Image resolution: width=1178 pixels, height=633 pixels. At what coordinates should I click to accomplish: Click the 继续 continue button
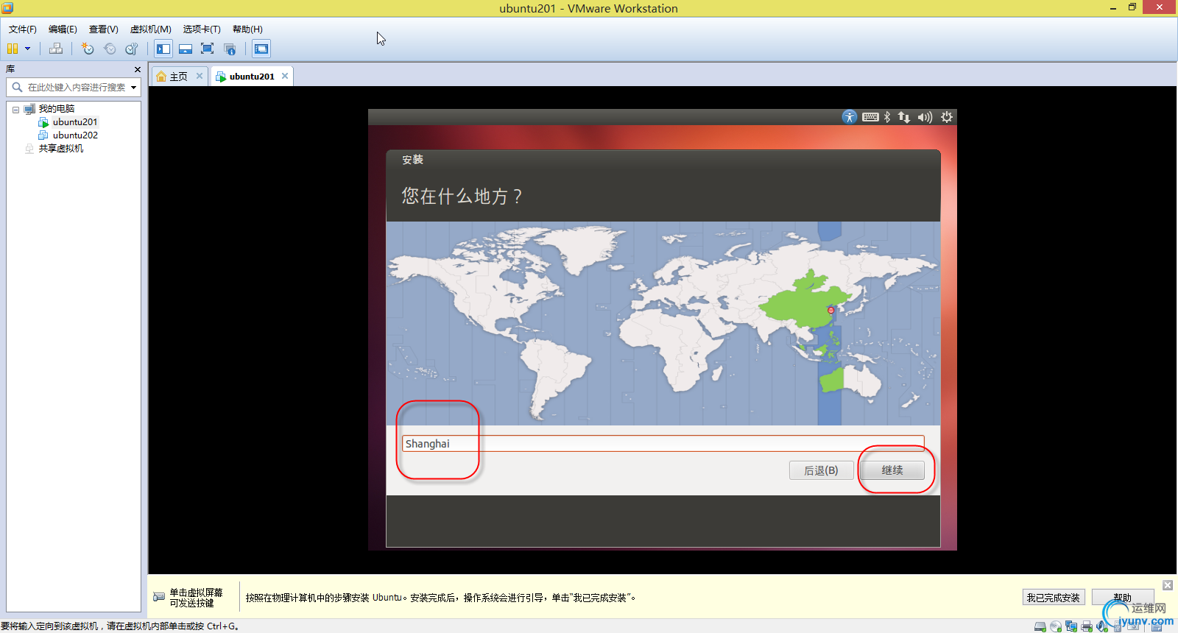892,470
